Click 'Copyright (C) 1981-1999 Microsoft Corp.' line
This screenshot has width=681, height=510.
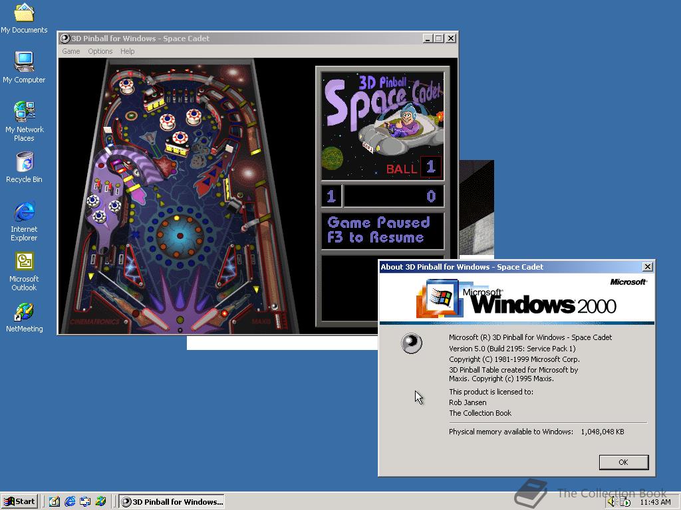514,359
